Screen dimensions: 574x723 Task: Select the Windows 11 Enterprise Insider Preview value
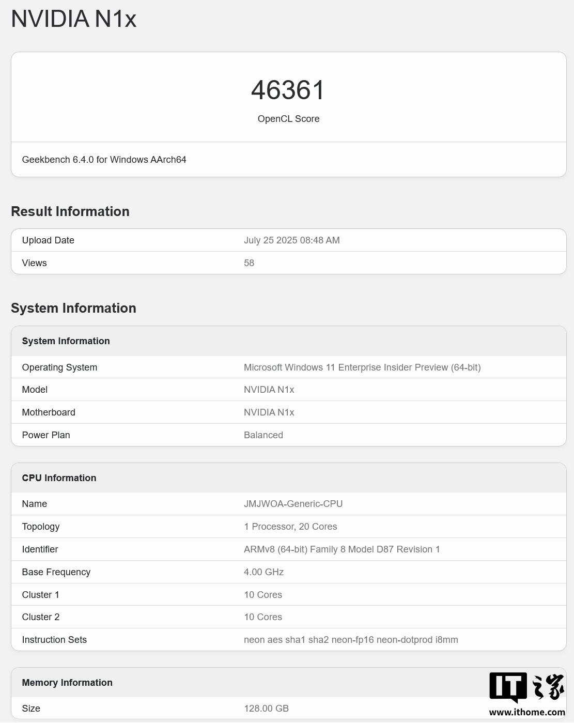[362, 367]
